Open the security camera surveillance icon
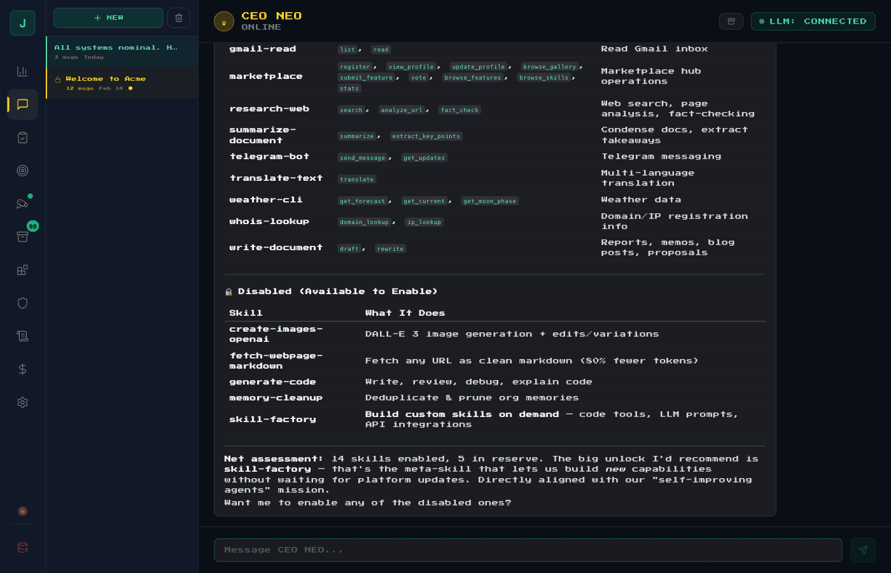The width and height of the screenshot is (891, 573). 22,204
